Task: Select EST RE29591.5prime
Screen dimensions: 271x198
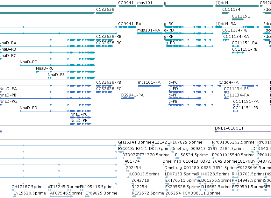Action: pos(235,190)
